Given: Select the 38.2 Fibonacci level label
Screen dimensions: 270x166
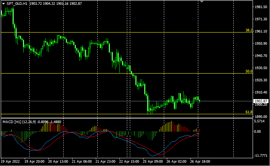Looking at the screenshot, I should [x=249, y=30].
